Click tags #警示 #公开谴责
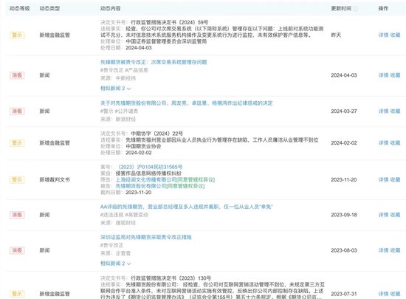406x299 pixels. (119, 111)
